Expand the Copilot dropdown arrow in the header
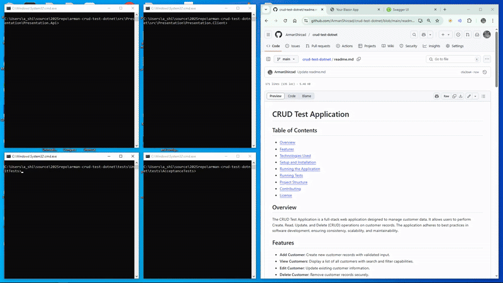 [x=430, y=35]
